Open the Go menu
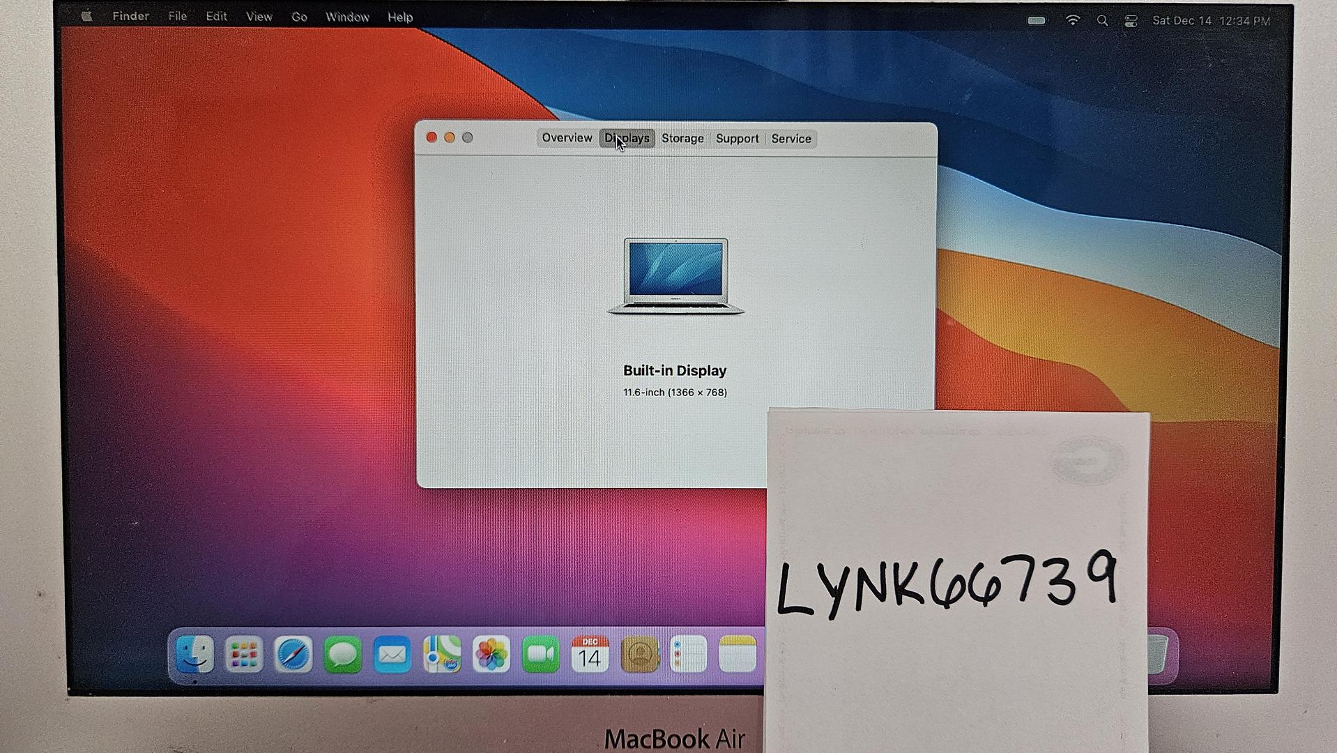 point(299,17)
